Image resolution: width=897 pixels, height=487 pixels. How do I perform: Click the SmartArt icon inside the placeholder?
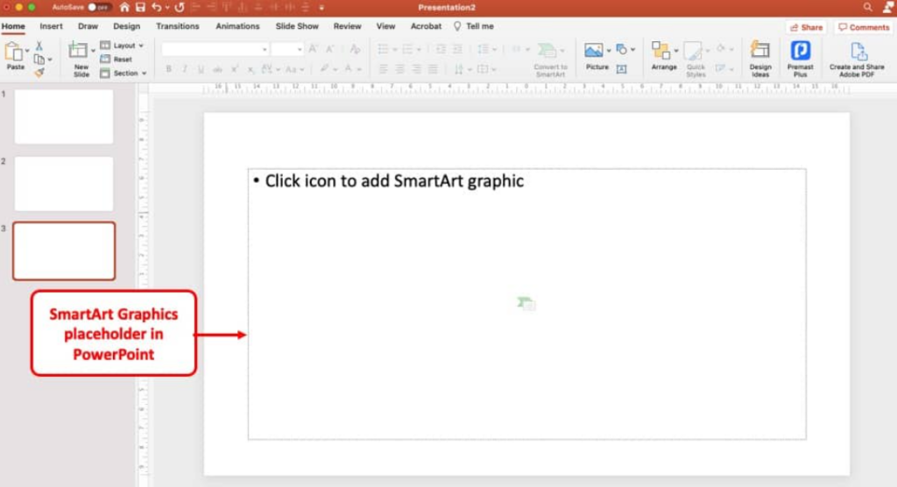point(526,304)
